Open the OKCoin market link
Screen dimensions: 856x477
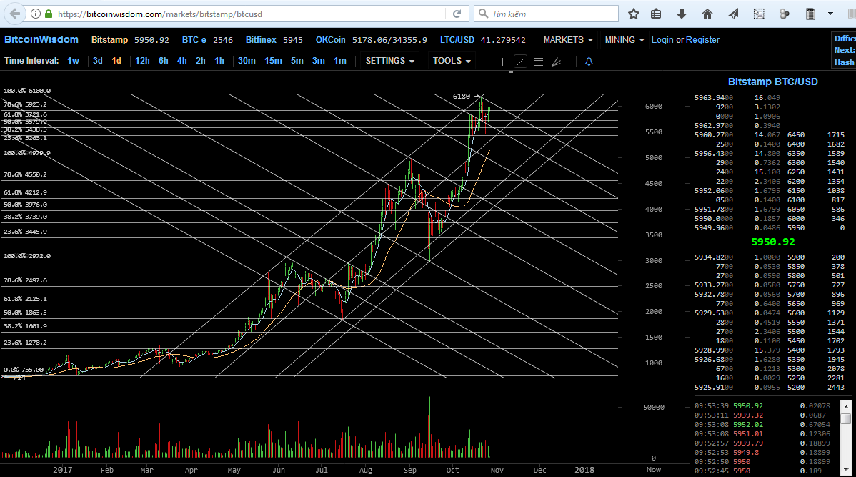pos(330,40)
